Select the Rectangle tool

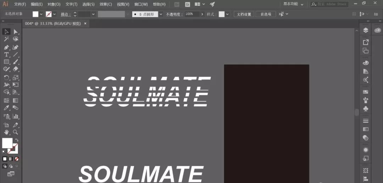click(x=6, y=62)
